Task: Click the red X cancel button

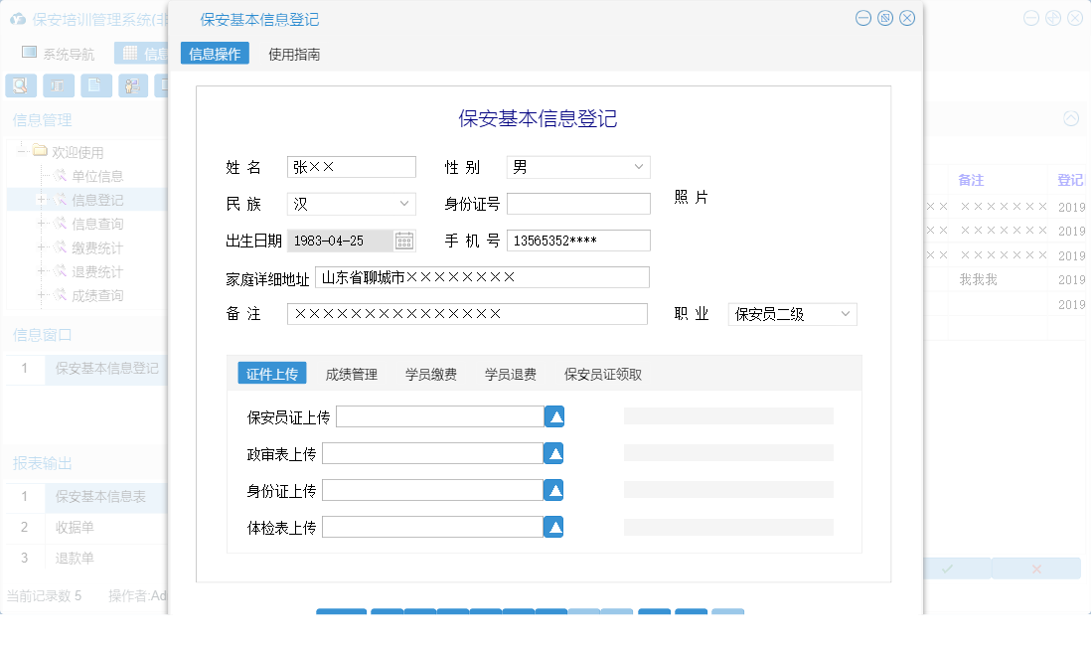Action: pyautogui.click(x=1036, y=567)
